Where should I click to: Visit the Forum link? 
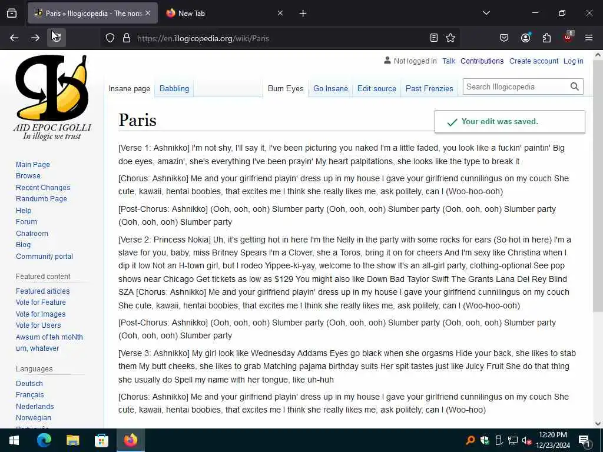coord(26,222)
